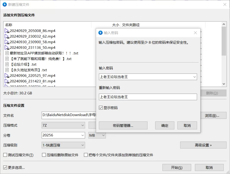Click 取消 in the password dialog
This screenshot has width=230, height=174.
[x=187, y=125]
